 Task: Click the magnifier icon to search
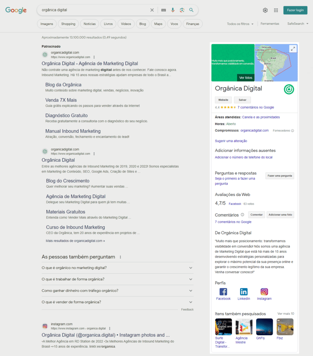pyautogui.click(x=191, y=10)
